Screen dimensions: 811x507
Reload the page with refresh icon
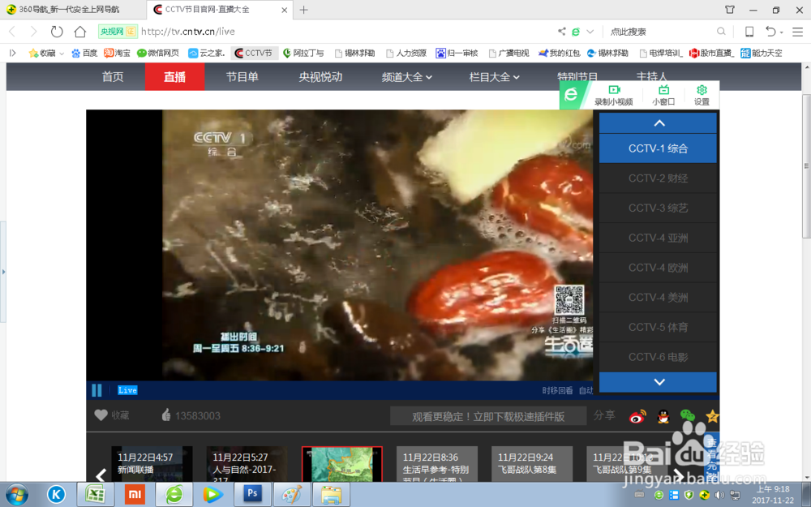coord(57,32)
